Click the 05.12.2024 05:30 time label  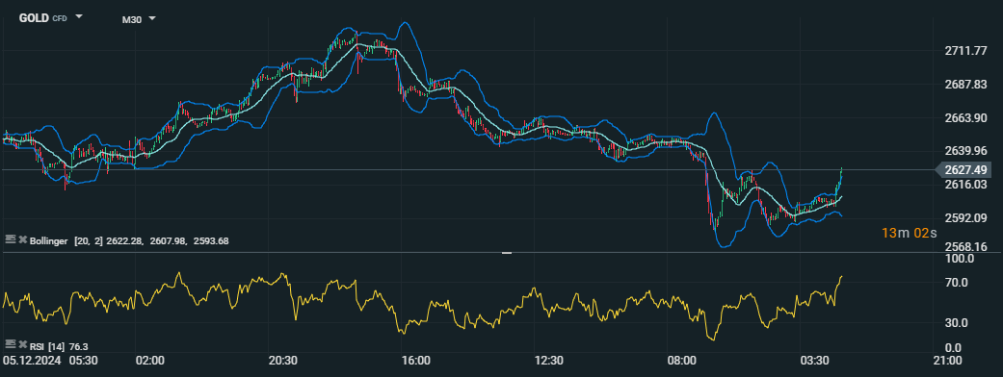pyautogui.click(x=50, y=361)
